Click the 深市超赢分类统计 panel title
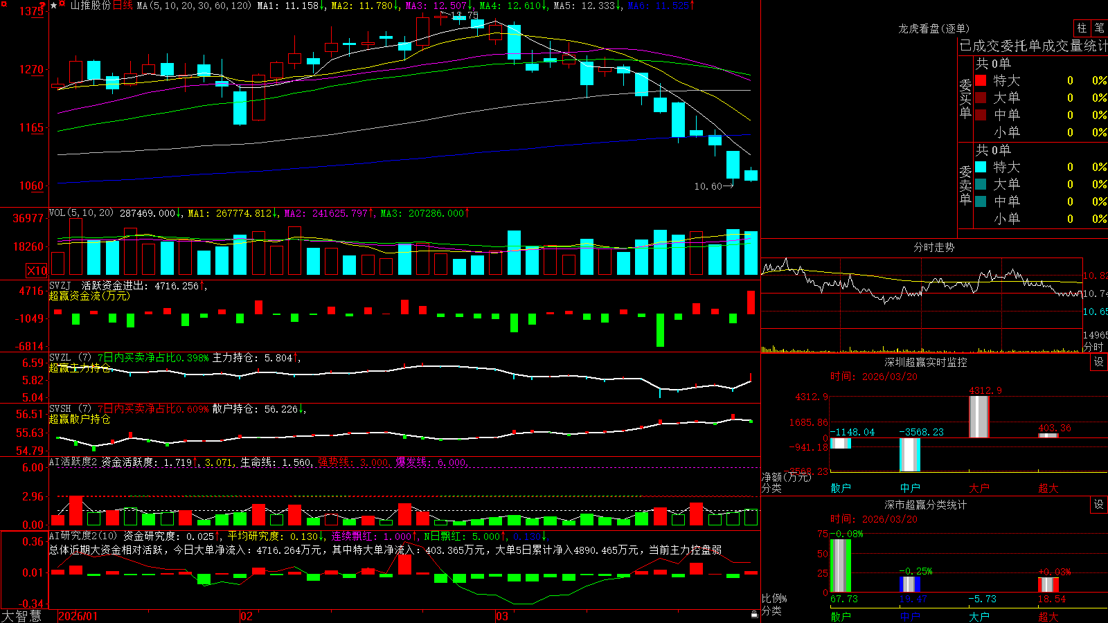1108x623 pixels. 925,505
